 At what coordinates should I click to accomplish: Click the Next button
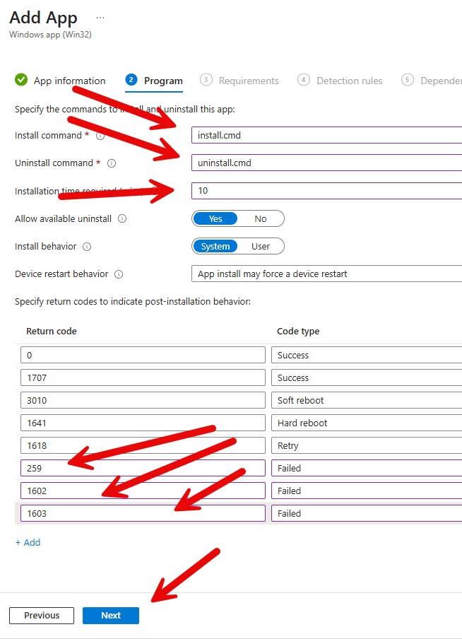(111, 615)
